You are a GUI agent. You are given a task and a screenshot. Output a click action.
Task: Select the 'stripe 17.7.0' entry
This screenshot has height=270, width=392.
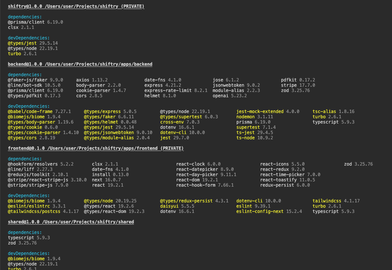coord(298,85)
